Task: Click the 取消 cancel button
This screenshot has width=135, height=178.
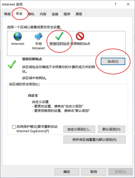Action: pyautogui.click(x=94, y=172)
